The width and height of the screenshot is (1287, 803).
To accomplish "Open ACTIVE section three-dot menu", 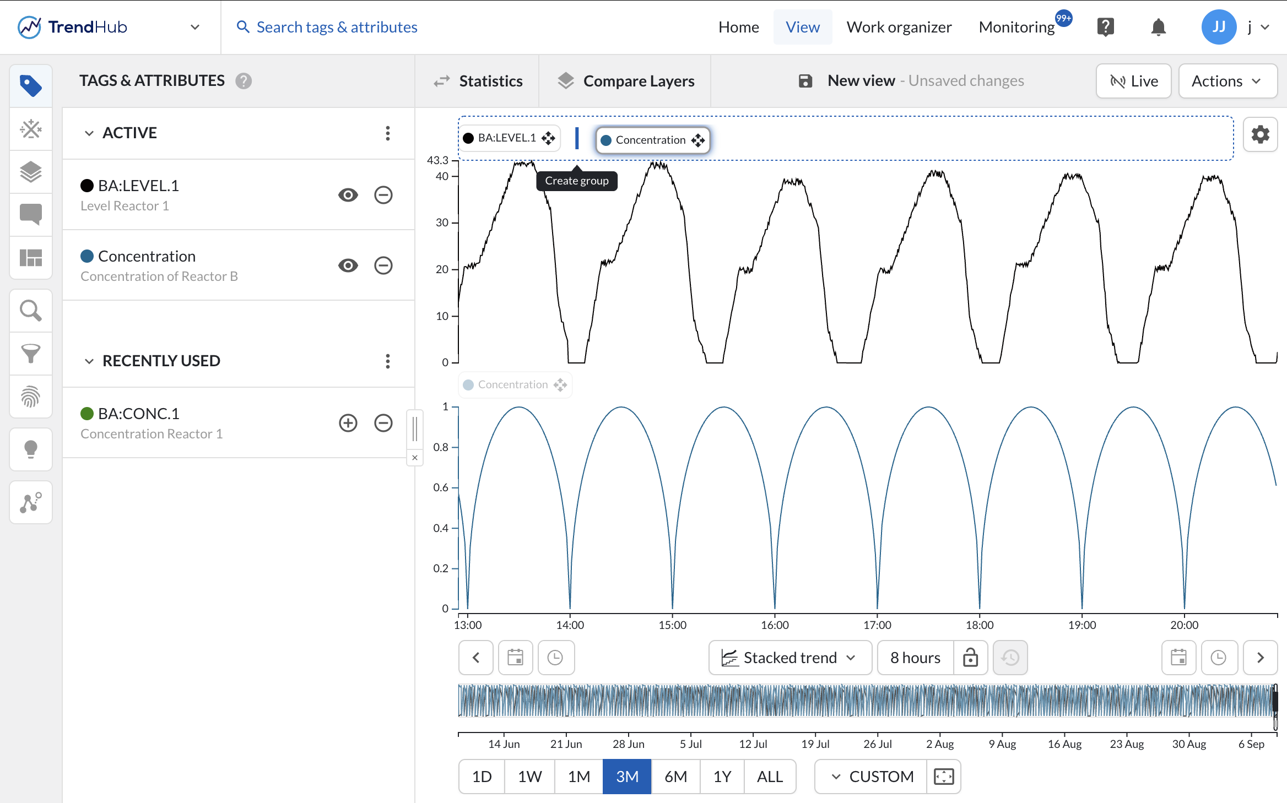I will (x=388, y=133).
